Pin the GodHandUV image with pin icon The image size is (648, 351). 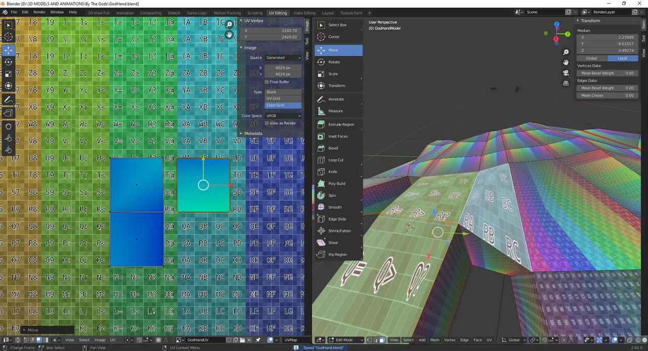click(x=258, y=340)
